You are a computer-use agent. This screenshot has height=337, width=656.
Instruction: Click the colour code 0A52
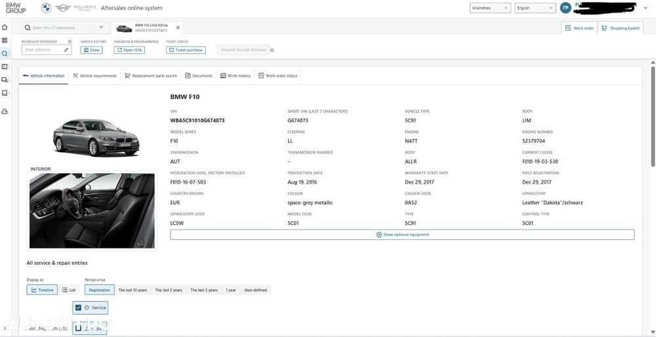(x=411, y=203)
